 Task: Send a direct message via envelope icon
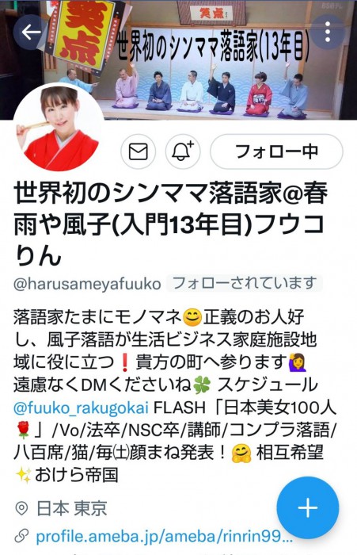(x=139, y=151)
